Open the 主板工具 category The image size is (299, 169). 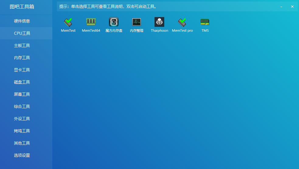click(26, 45)
